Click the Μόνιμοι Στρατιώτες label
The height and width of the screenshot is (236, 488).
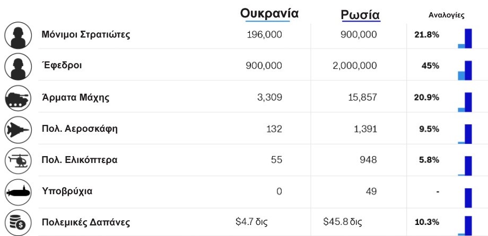(86, 34)
